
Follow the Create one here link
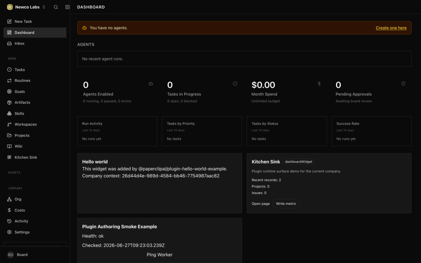click(391, 28)
